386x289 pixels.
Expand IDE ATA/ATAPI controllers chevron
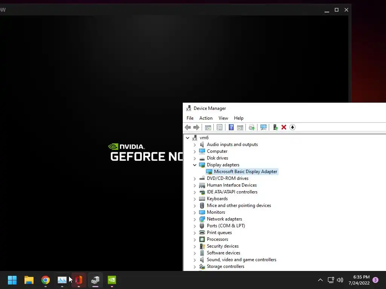point(195,192)
